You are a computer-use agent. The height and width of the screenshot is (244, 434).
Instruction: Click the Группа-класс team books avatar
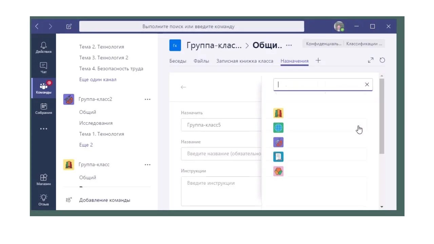point(69,165)
